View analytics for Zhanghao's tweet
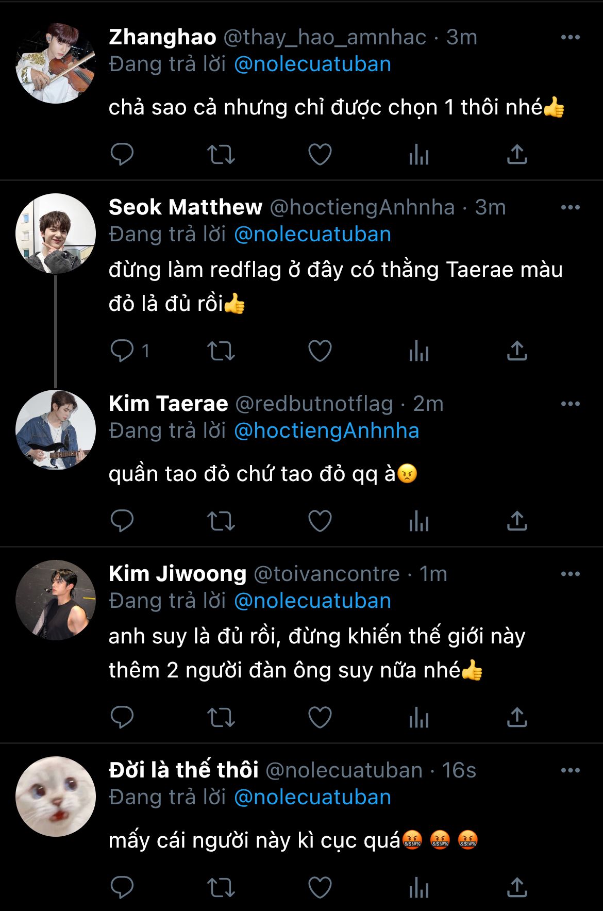603x911 pixels. point(418,154)
